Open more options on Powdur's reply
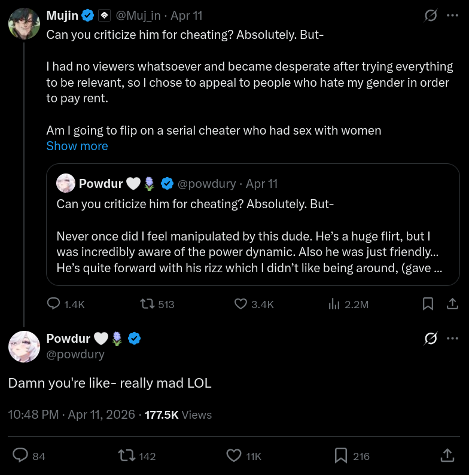Viewport: 469px width, 475px height. (x=452, y=339)
